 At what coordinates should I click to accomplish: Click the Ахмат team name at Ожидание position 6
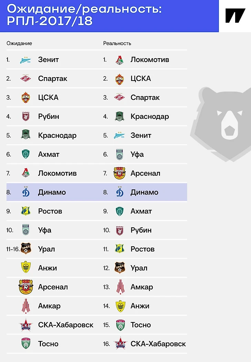pos(48,154)
